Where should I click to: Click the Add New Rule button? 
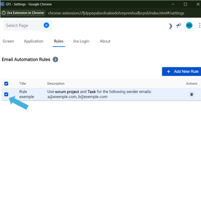click(182, 72)
